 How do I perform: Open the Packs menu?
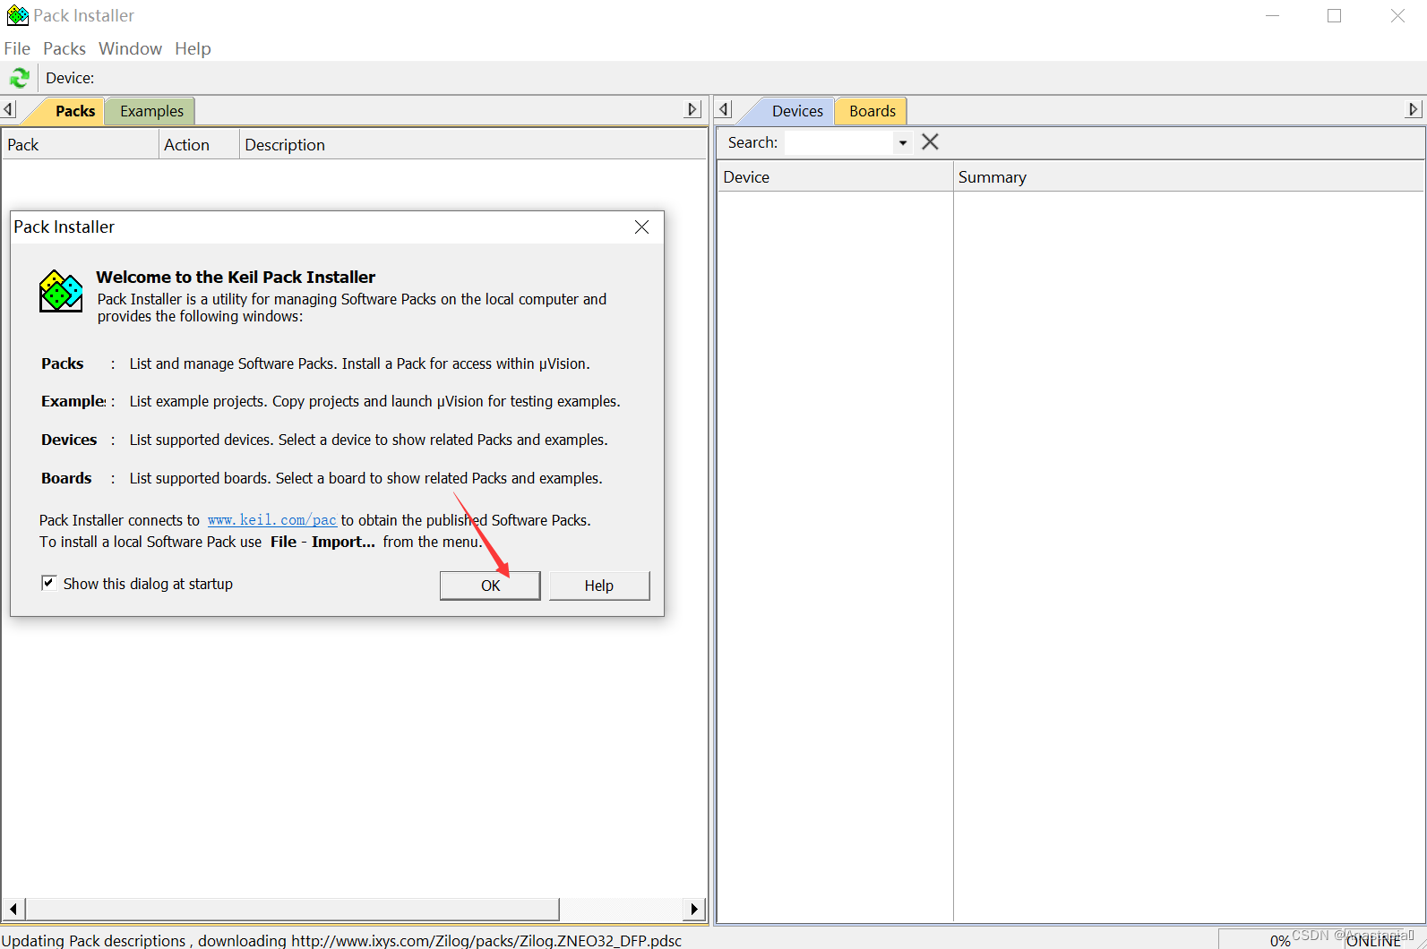pyautogui.click(x=64, y=48)
